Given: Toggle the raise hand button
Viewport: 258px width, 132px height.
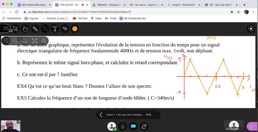Looking at the screenshot, I should tap(144, 126).
